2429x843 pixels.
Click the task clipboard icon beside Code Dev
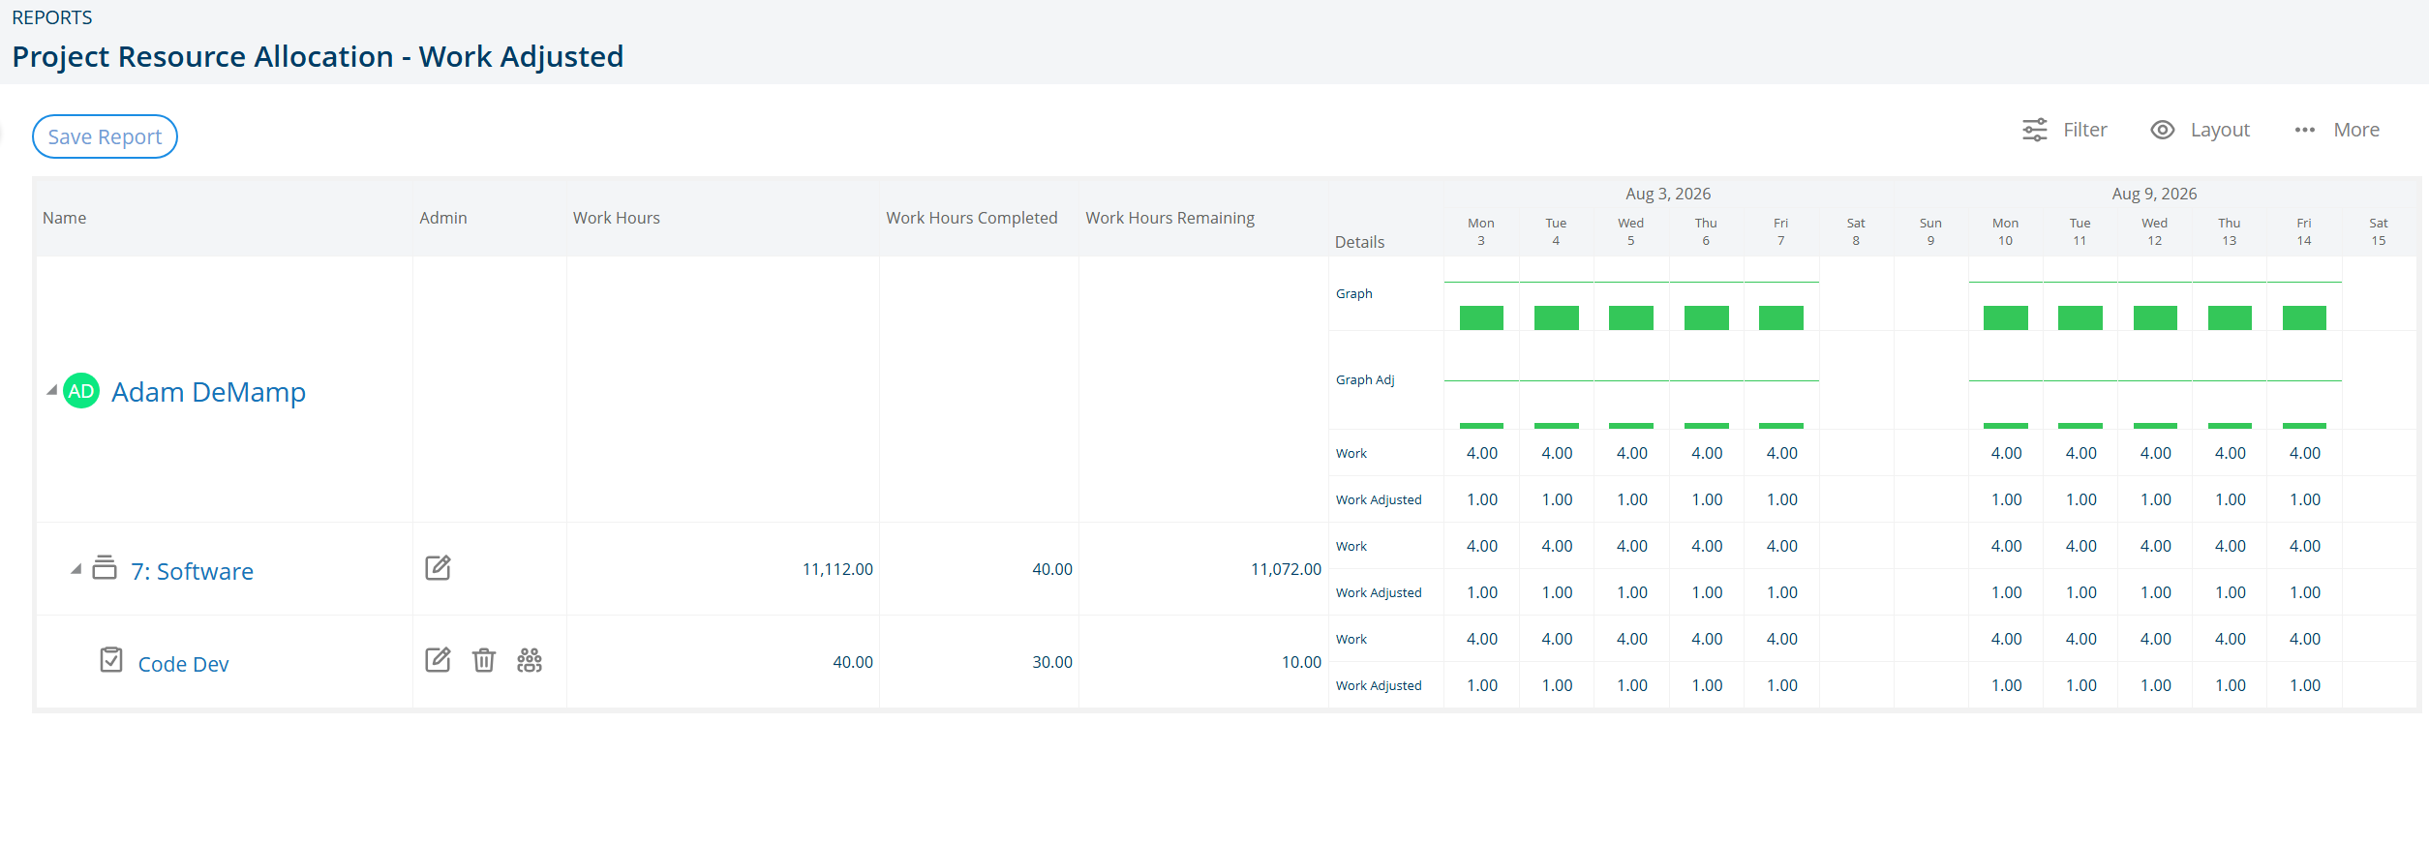coord(111,660)
